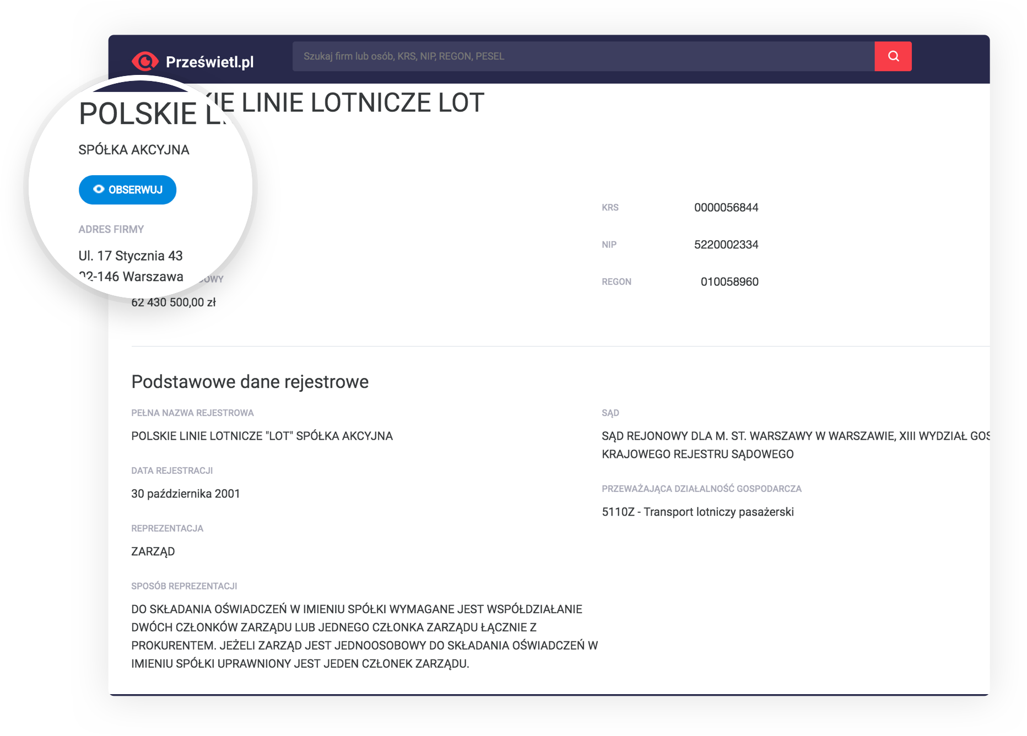Screen dimensions: 1027x736
Task: Click the SPÓŁKA AKCYJNA legal form subtitle
Action: 134,150
